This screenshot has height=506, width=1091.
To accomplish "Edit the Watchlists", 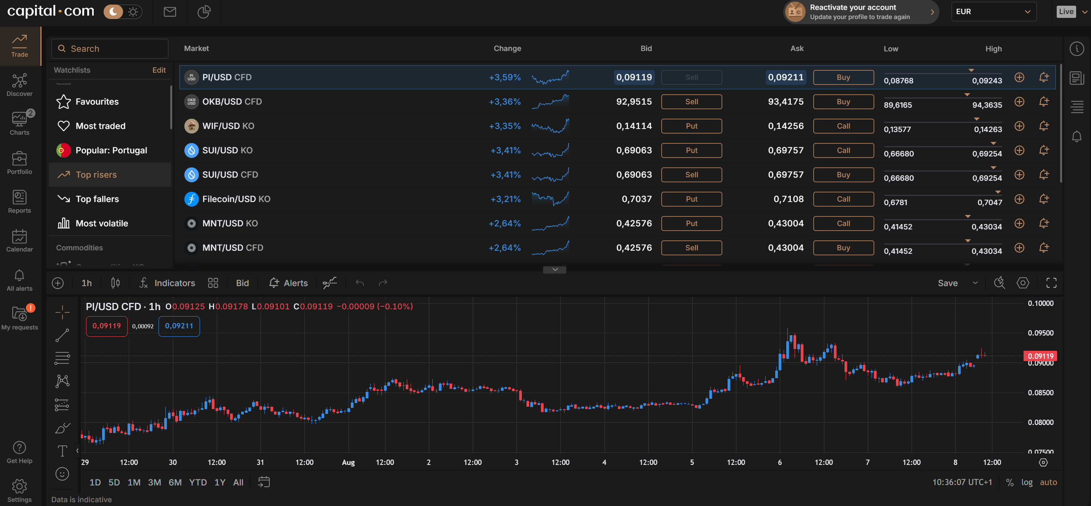I will coord(159,70).
